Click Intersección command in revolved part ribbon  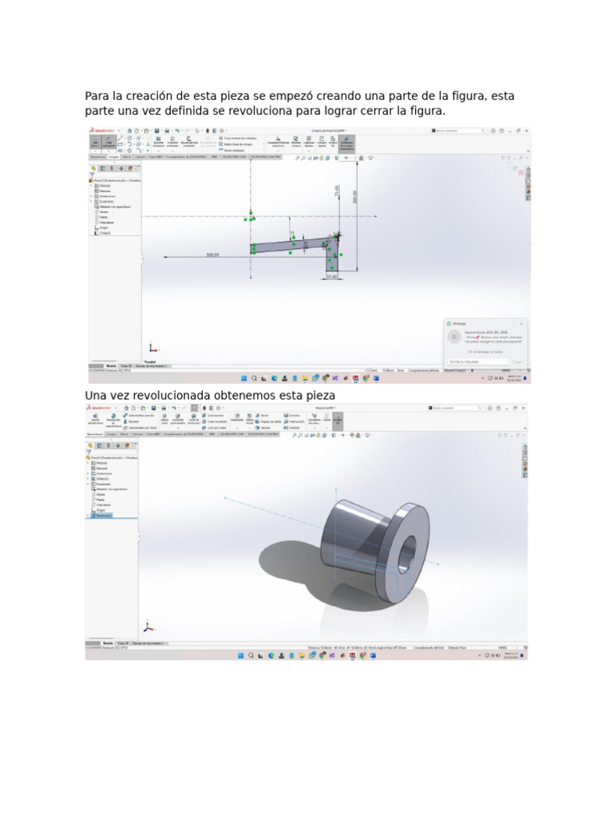(294, 421)
